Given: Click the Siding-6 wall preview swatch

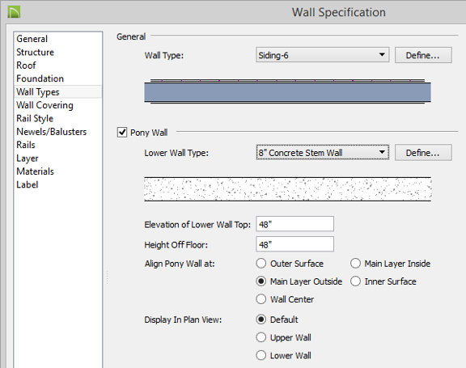Looking at the screenshot, I should tap(288, 91).
